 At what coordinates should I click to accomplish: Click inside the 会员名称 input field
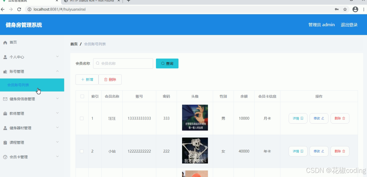(x=123, y=63)
